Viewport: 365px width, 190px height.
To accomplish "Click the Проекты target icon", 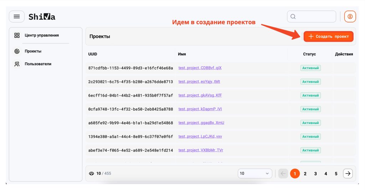I will click(17, 51).
